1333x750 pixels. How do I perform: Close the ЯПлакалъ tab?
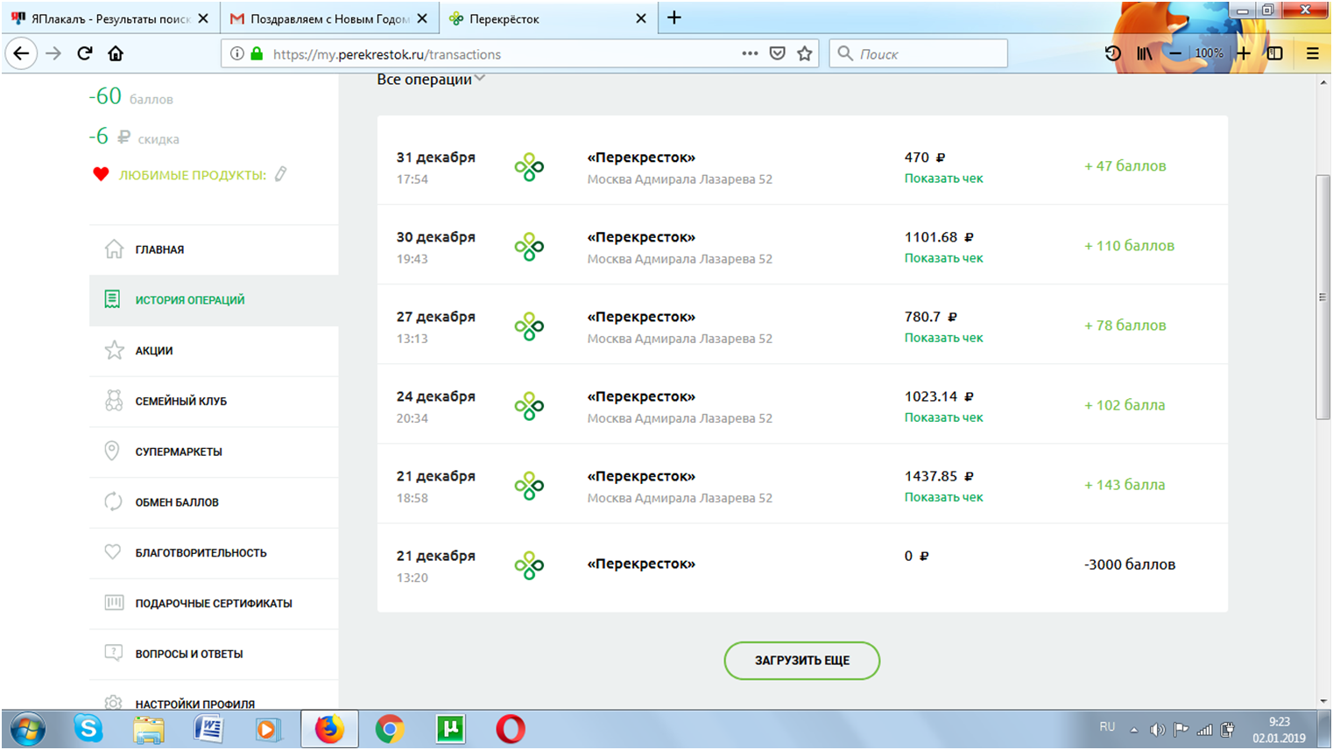click(203, 18)
